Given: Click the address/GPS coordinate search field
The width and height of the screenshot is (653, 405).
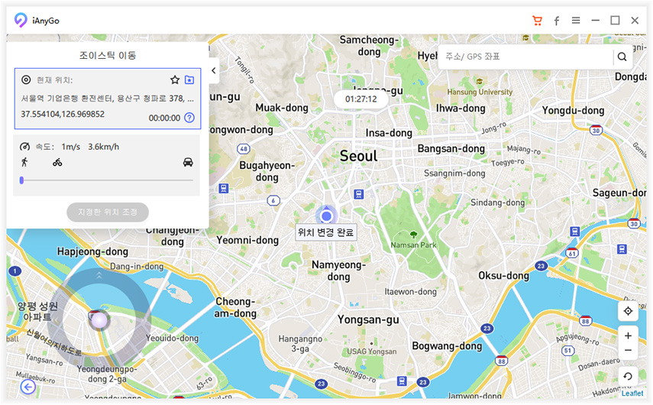Looking at the screenshot, I should [x=527, y=57].
